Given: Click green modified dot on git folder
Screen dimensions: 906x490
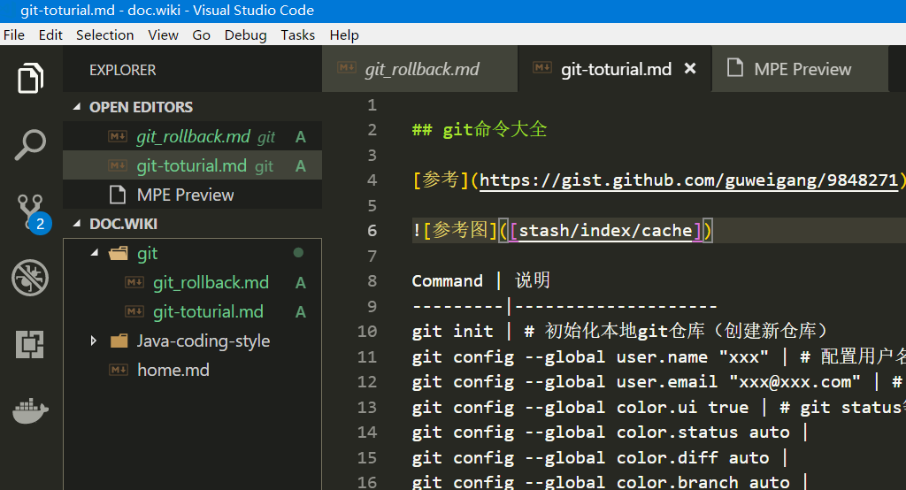Looking at the screenshot, I should point(298,252).
